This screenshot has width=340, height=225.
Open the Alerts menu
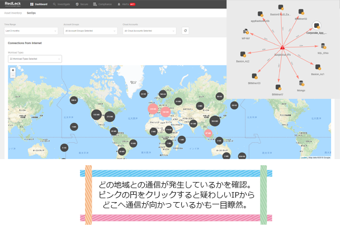click(x=126, y=4)
